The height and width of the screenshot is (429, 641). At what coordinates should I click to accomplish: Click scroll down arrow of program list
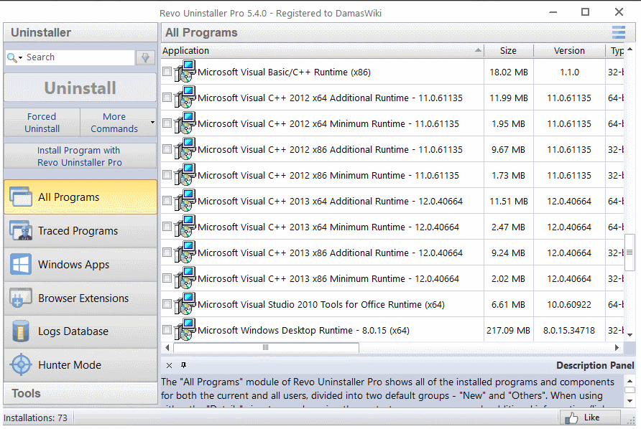[x=630, y=335]
